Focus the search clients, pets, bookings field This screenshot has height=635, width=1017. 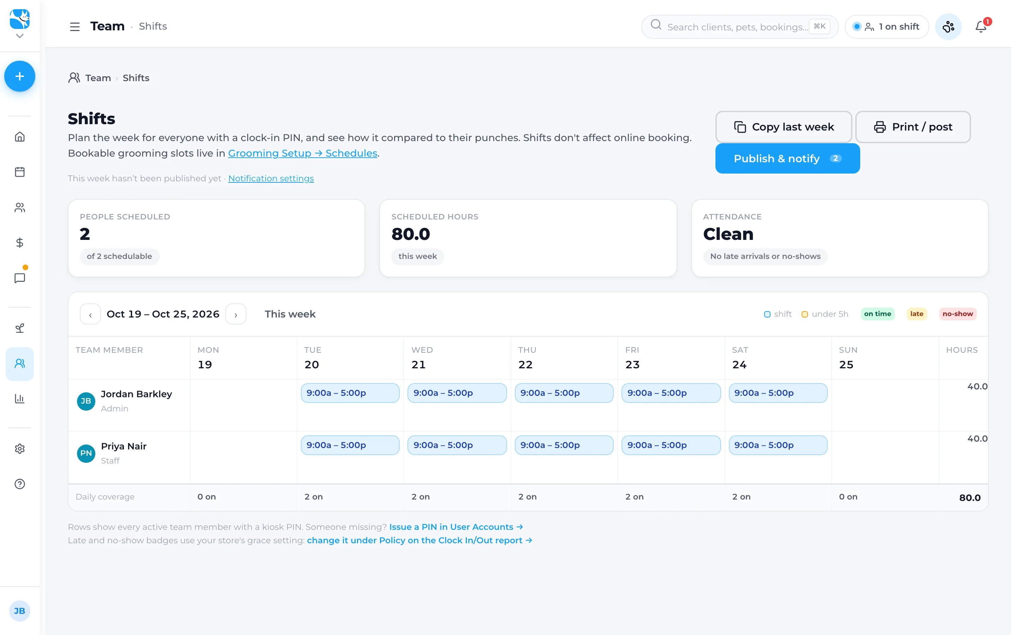click(x=740, y=27)
